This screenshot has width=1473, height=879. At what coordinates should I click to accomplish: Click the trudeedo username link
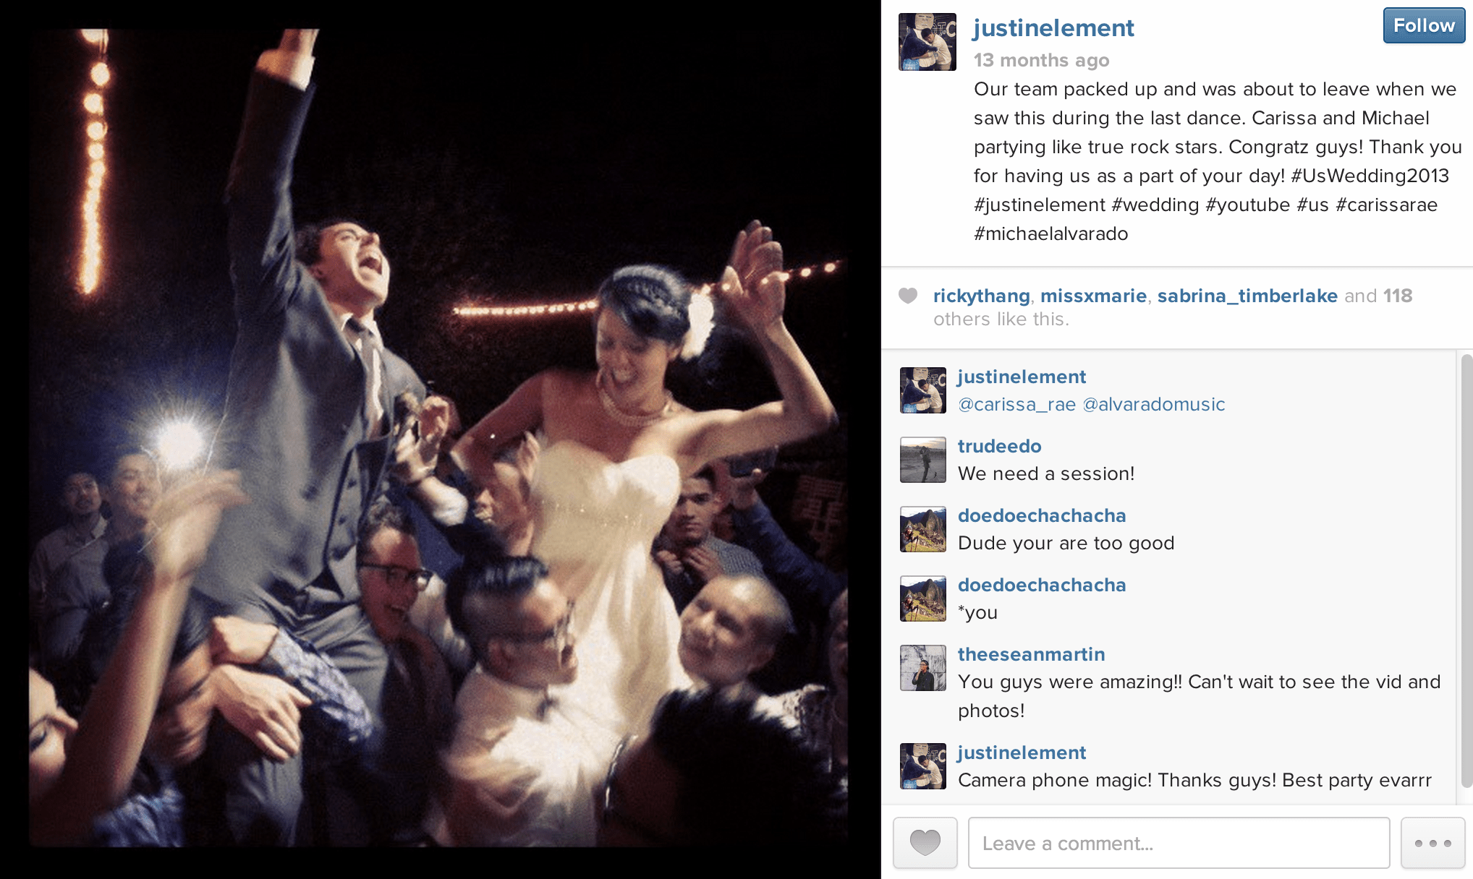tap(999, 446)
